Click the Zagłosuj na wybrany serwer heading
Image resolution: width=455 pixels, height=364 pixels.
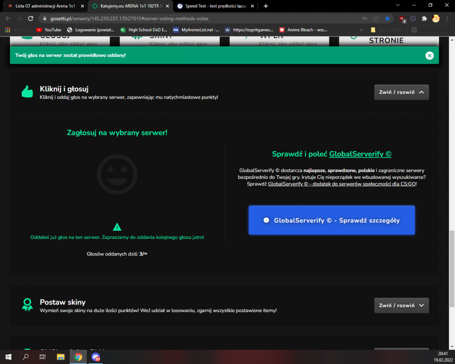pyautogui.click(x=117, y=133)
